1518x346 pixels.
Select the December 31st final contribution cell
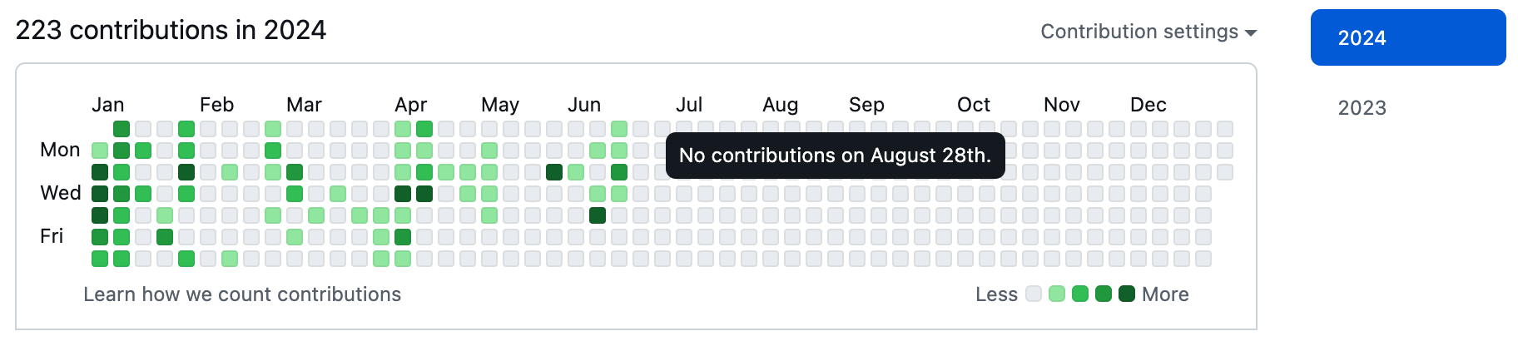pyautogui.click(x=1225, y=172)
